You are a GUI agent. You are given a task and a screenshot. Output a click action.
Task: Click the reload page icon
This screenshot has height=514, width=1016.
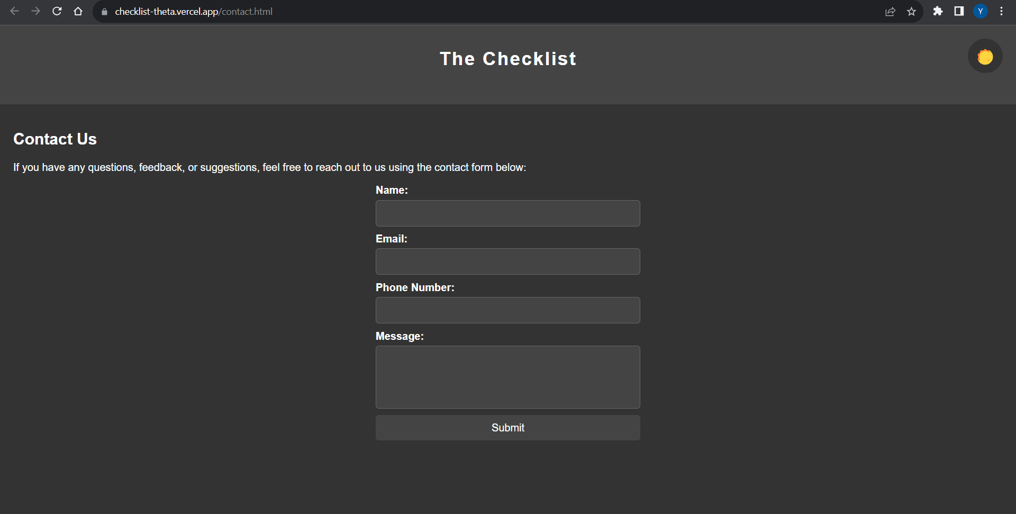point(57,11)
